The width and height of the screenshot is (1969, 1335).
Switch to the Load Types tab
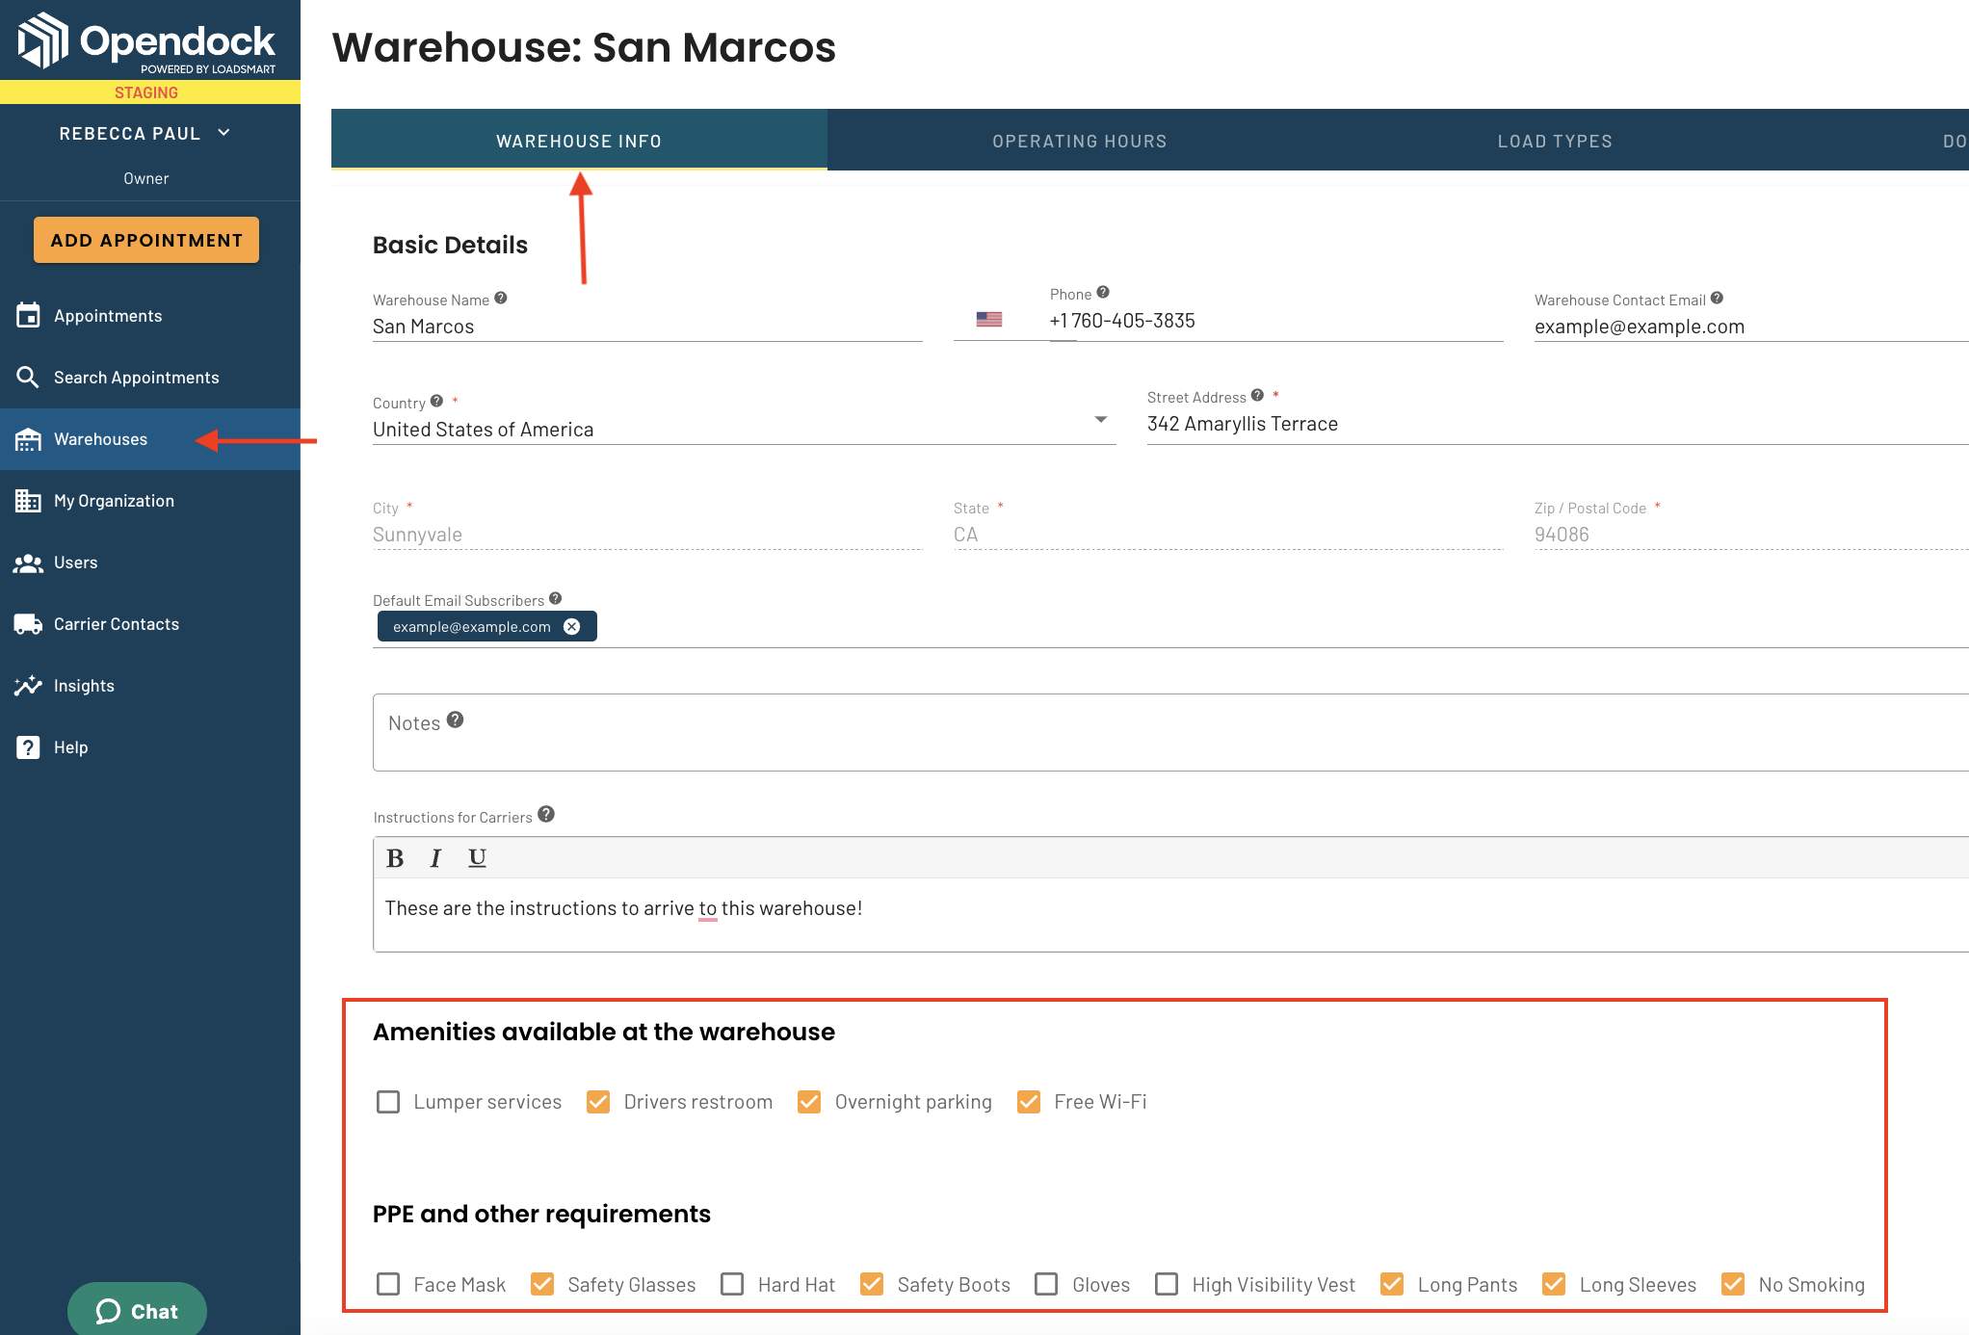point(1555,141)
